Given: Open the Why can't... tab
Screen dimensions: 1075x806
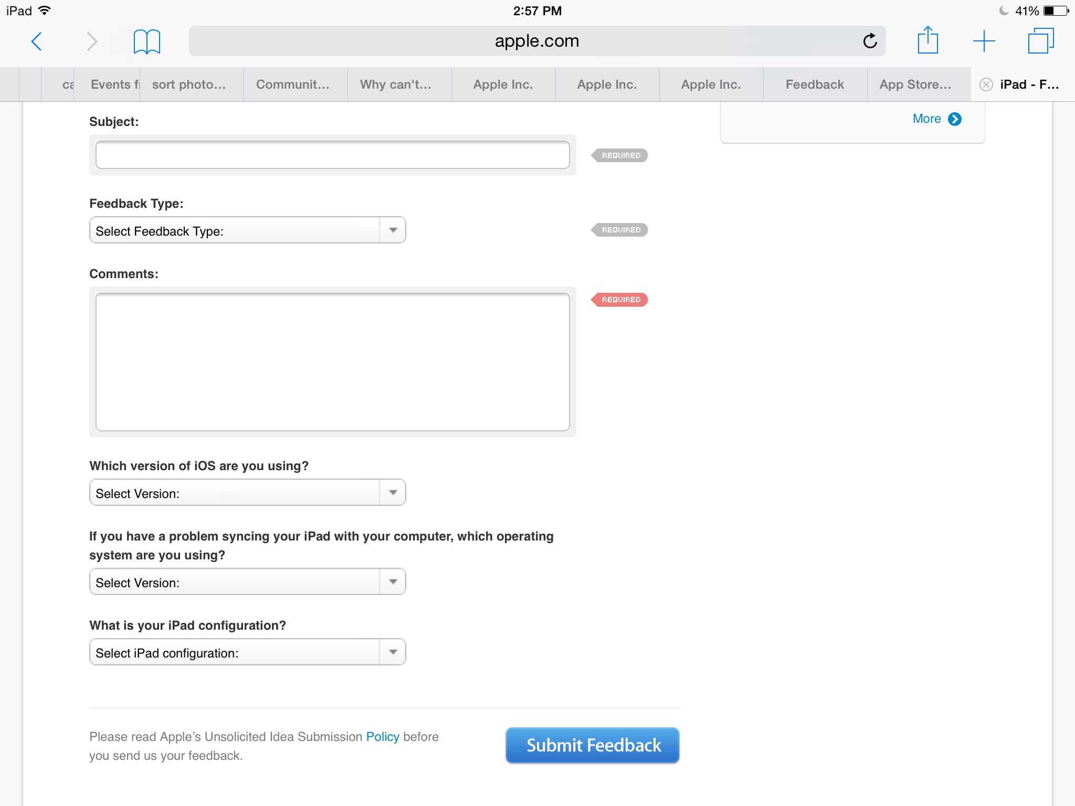Looking at the screenshot, I should 396,84.
